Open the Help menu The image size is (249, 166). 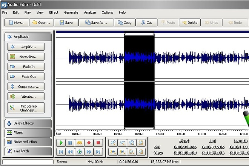(x=122, y=12)
